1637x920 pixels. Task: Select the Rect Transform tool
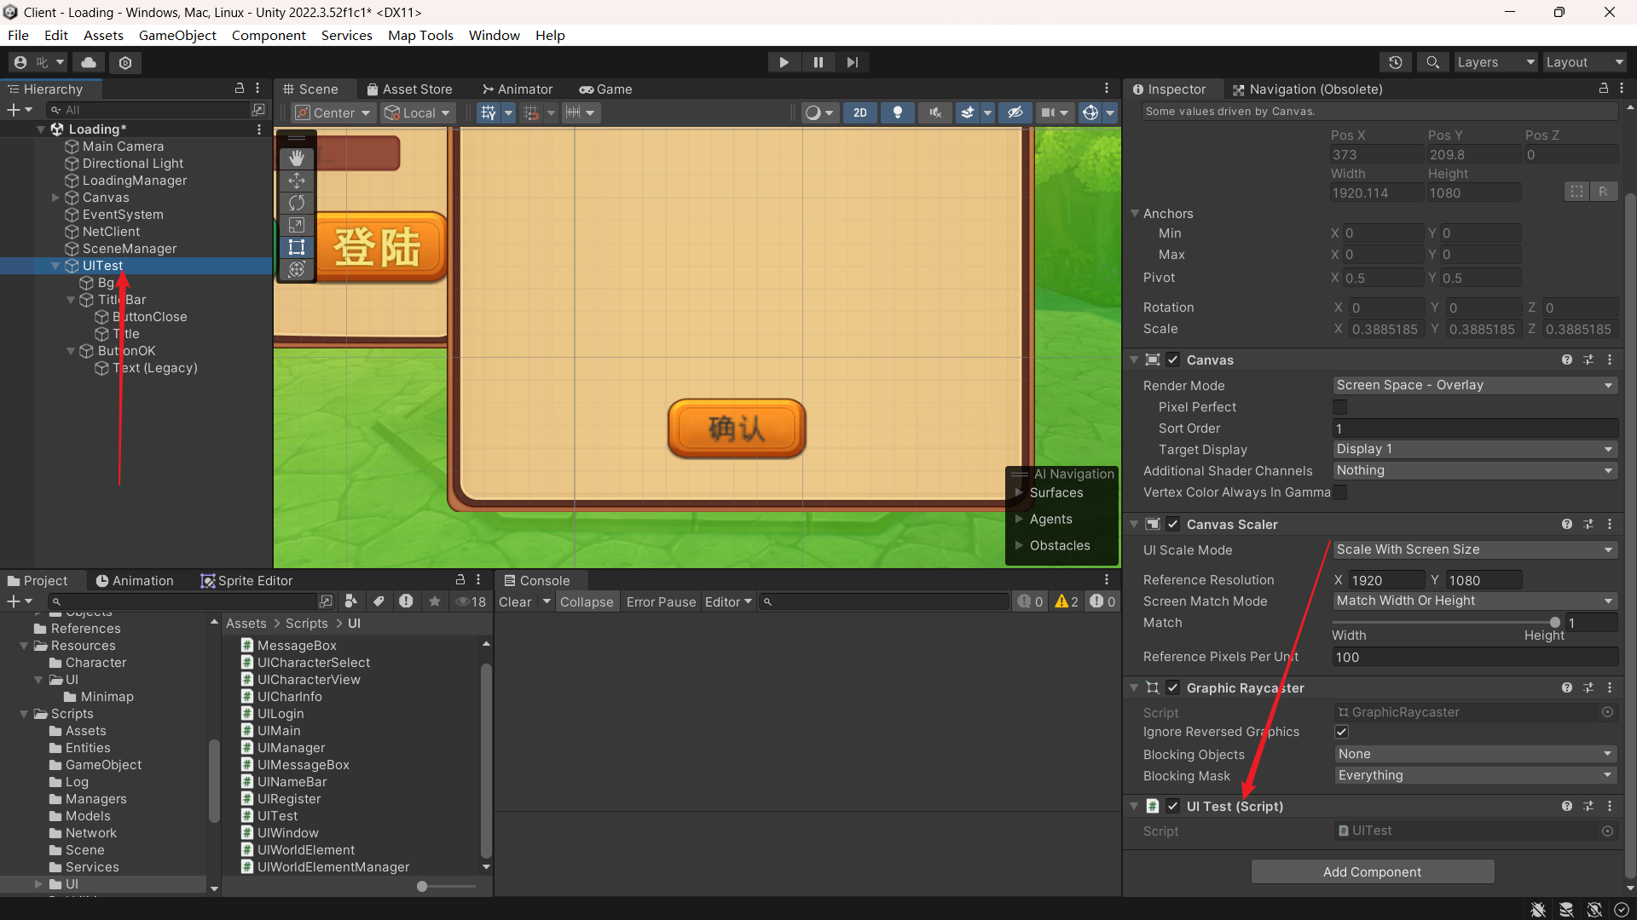297,247
